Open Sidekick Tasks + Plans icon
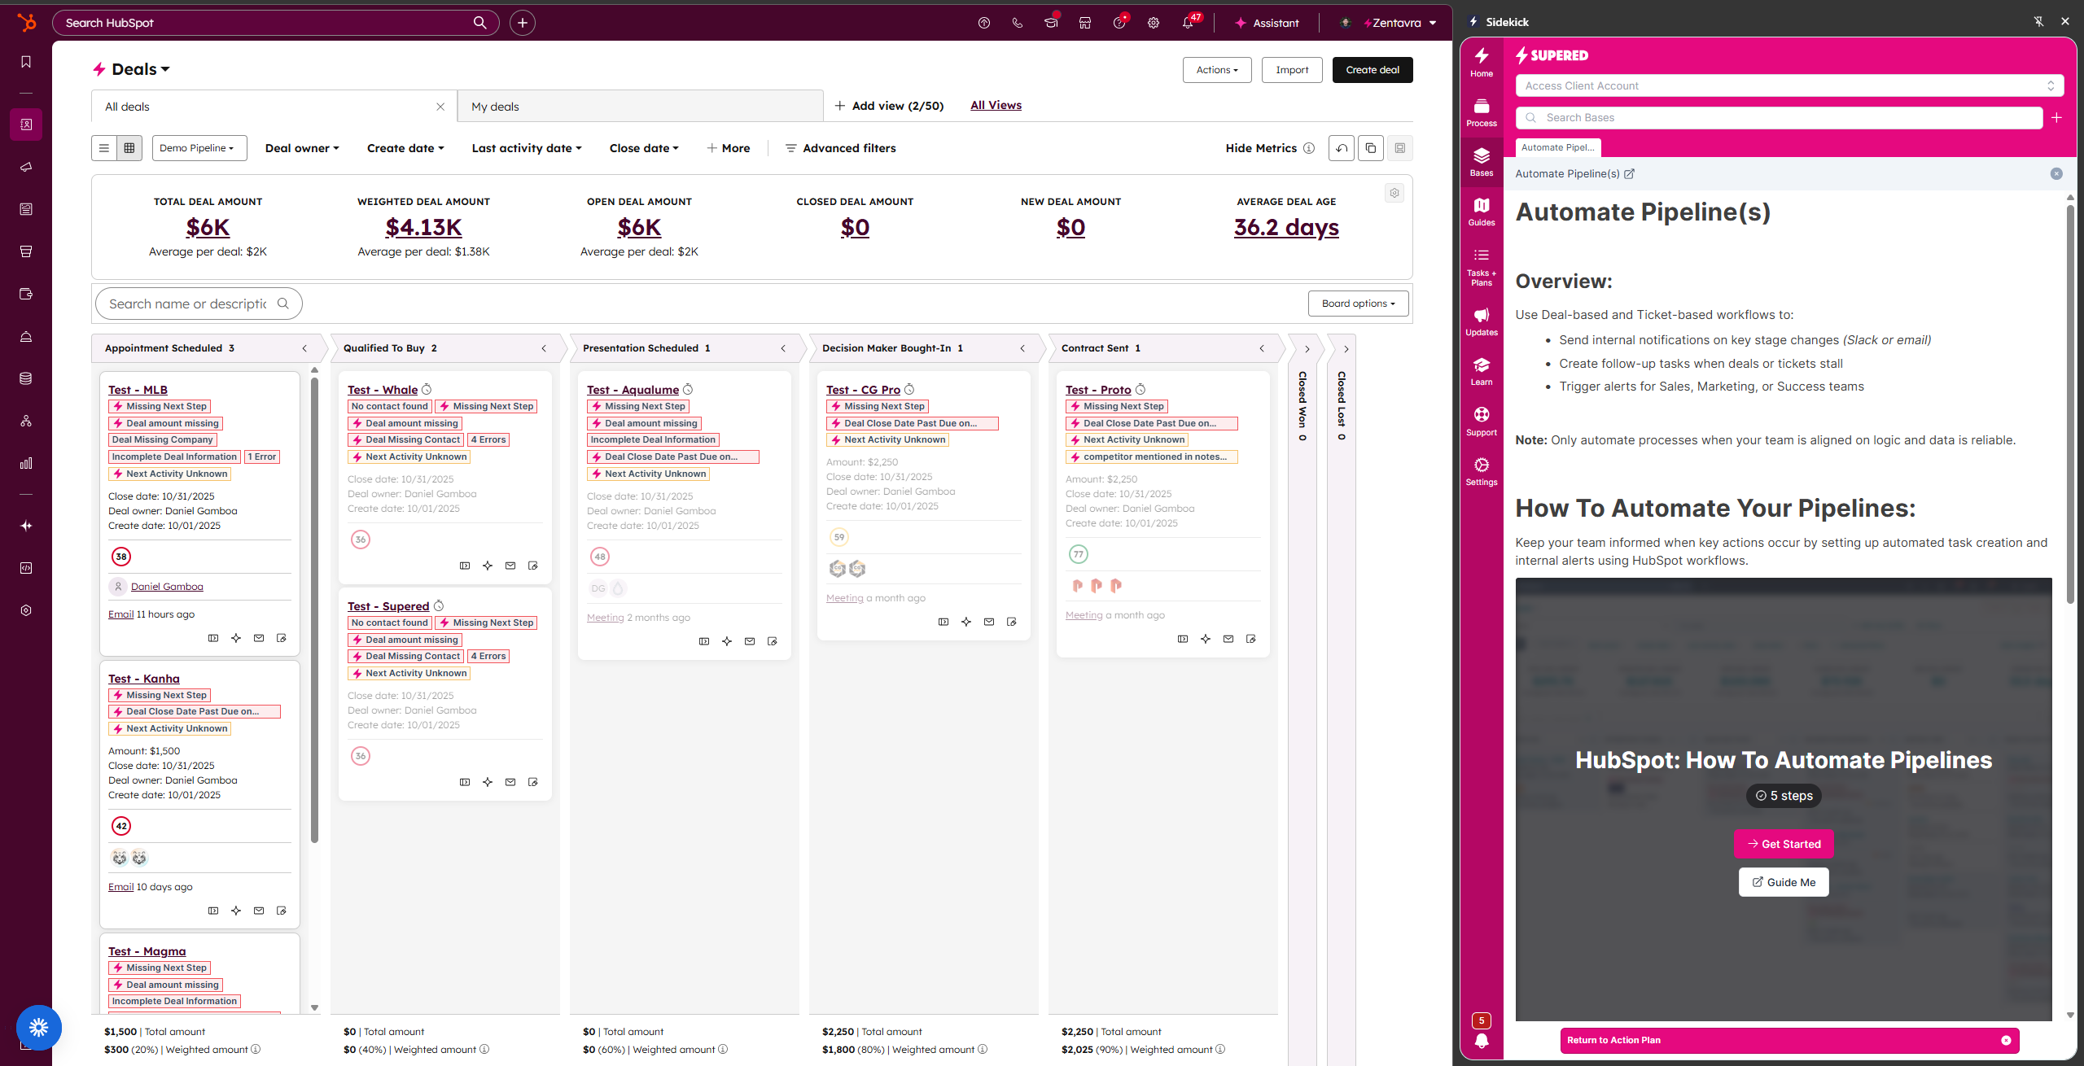 coord(1482,266)
